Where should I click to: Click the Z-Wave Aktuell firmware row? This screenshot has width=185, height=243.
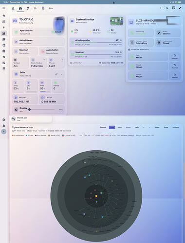tap(148, 76)
